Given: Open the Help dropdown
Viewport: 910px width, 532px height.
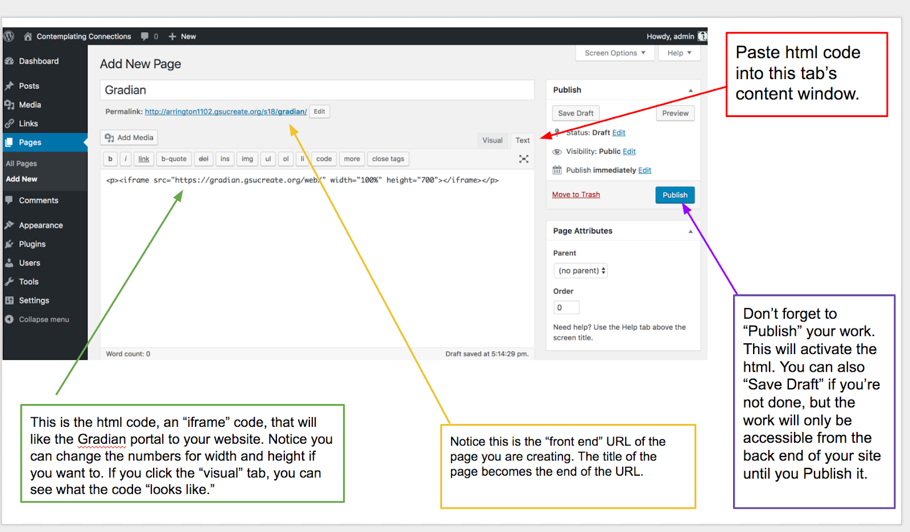Looking at the screenshot, I should click(680, 53).
